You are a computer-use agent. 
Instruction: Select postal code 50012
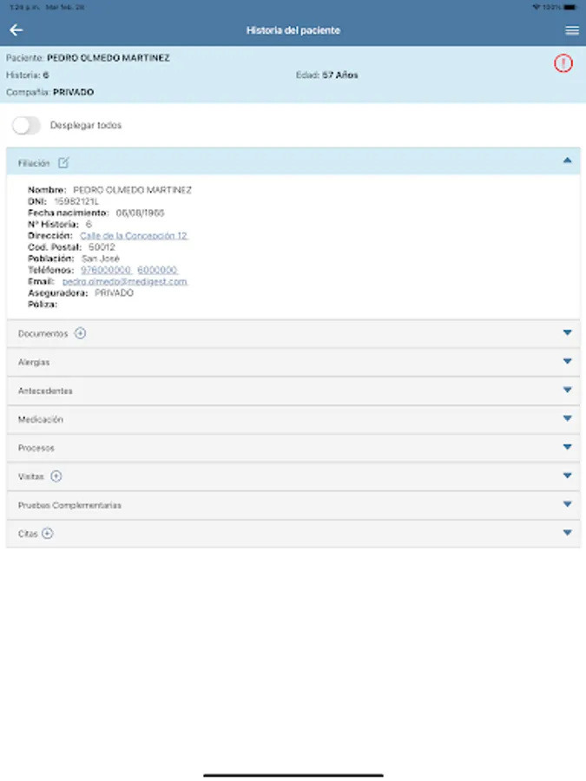point(102,247)
